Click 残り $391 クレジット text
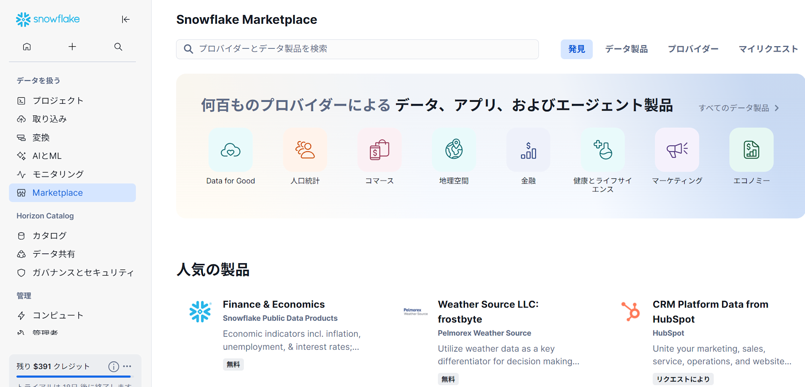 pos(53,366)
